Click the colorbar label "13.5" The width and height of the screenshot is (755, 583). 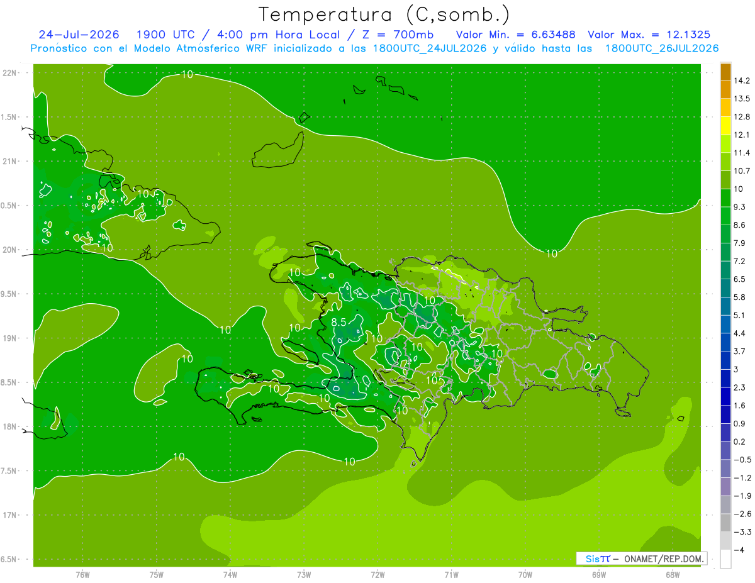[x=743, y=99]
